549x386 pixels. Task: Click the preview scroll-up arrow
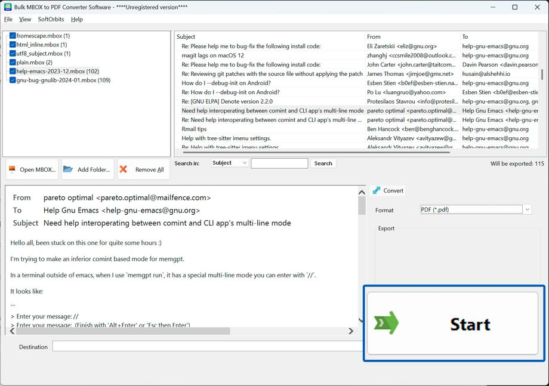[362, 192]
